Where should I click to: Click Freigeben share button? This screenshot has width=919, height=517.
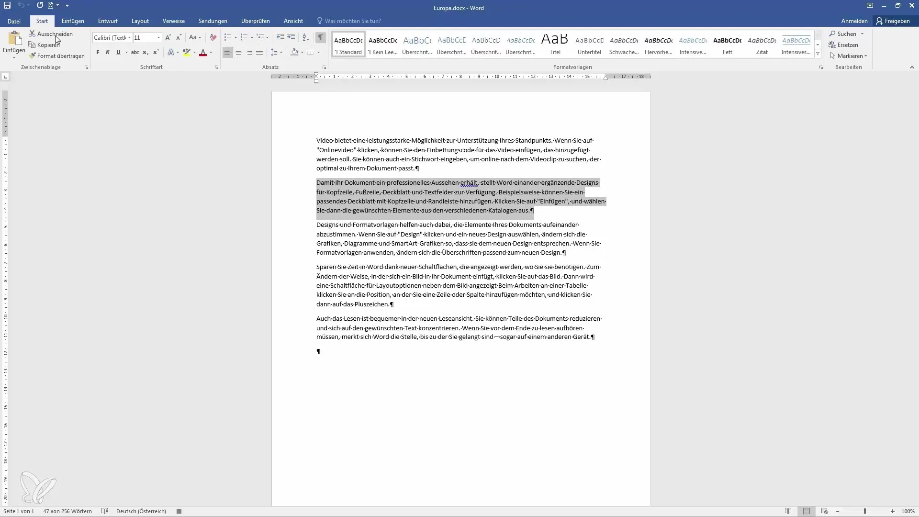click(x=893, y=21)
